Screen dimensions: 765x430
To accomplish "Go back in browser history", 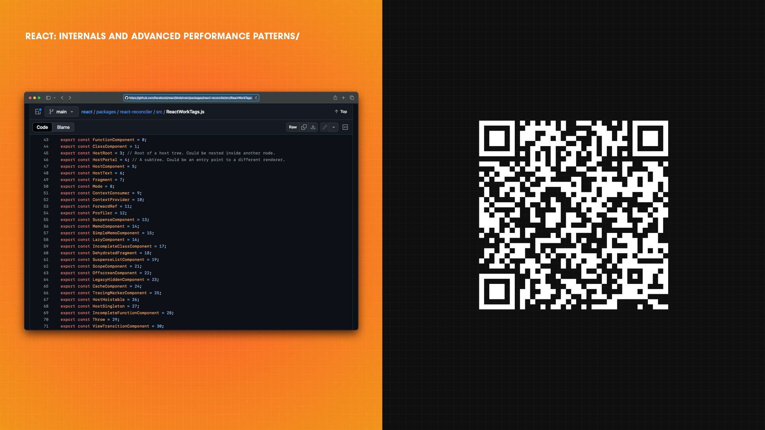I will click(62, 98).
